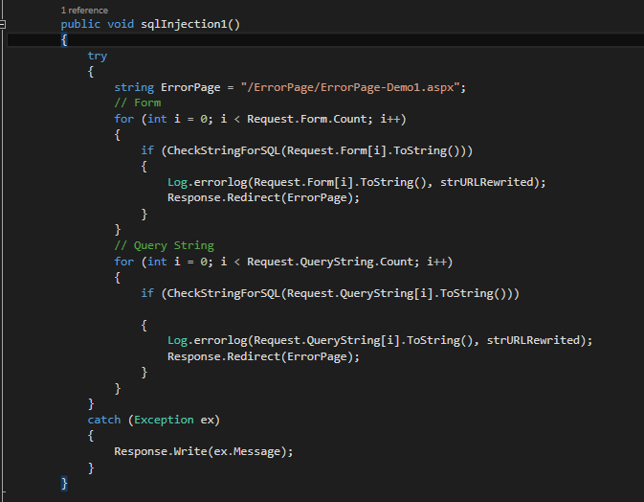Click the 'public' keyword in method signature

(x=80, y=24)
